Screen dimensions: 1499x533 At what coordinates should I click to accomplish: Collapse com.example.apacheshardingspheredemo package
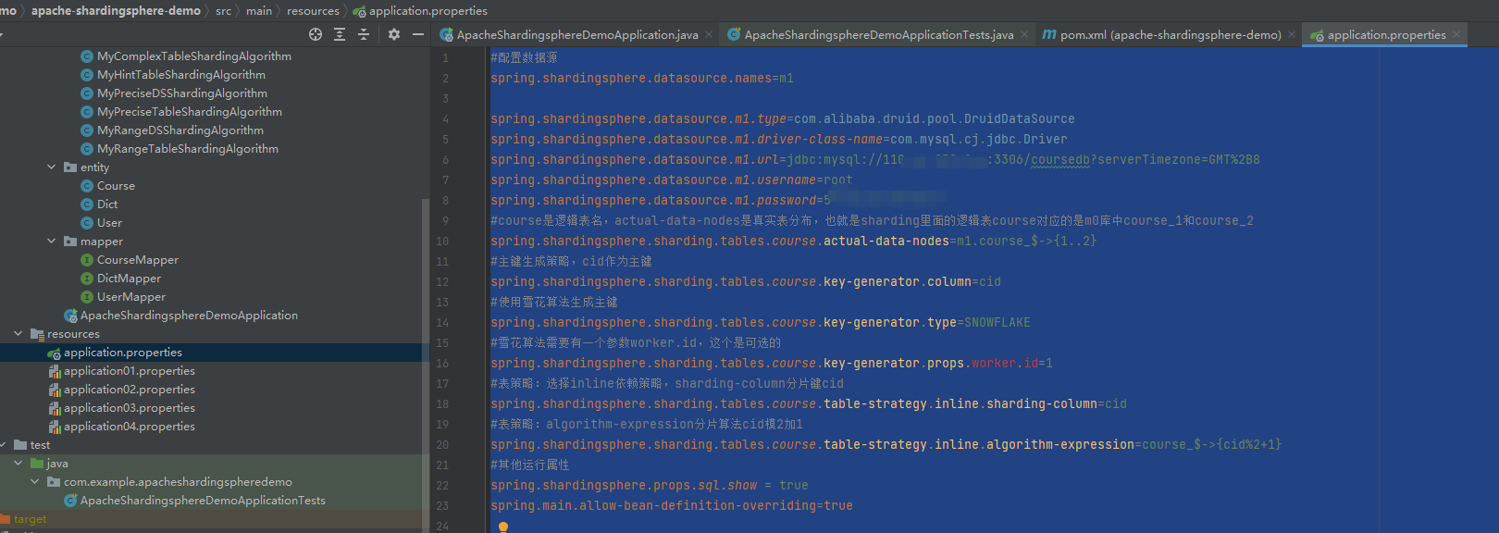35,482
